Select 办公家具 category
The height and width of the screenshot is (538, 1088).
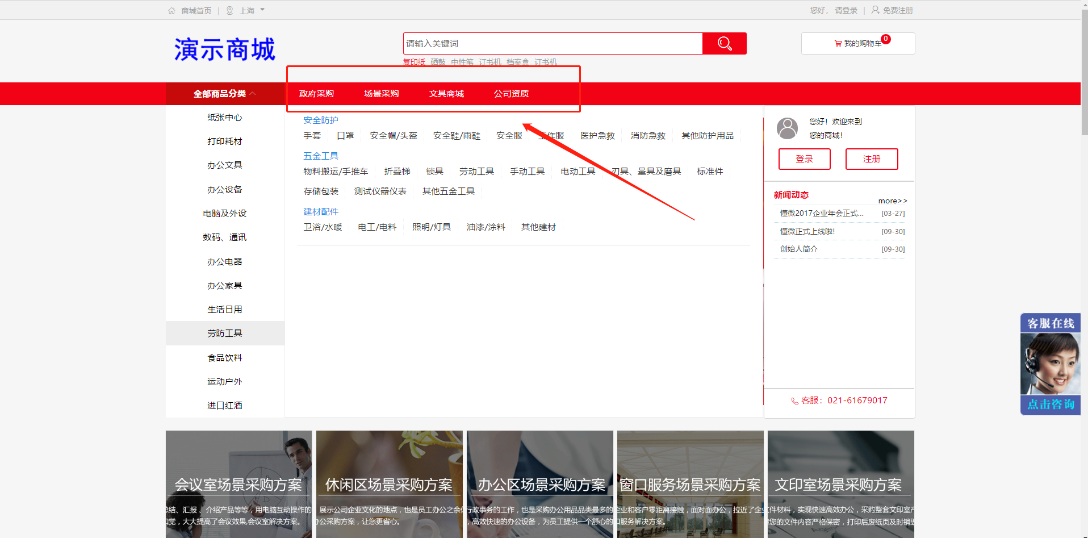pos(225,286)
